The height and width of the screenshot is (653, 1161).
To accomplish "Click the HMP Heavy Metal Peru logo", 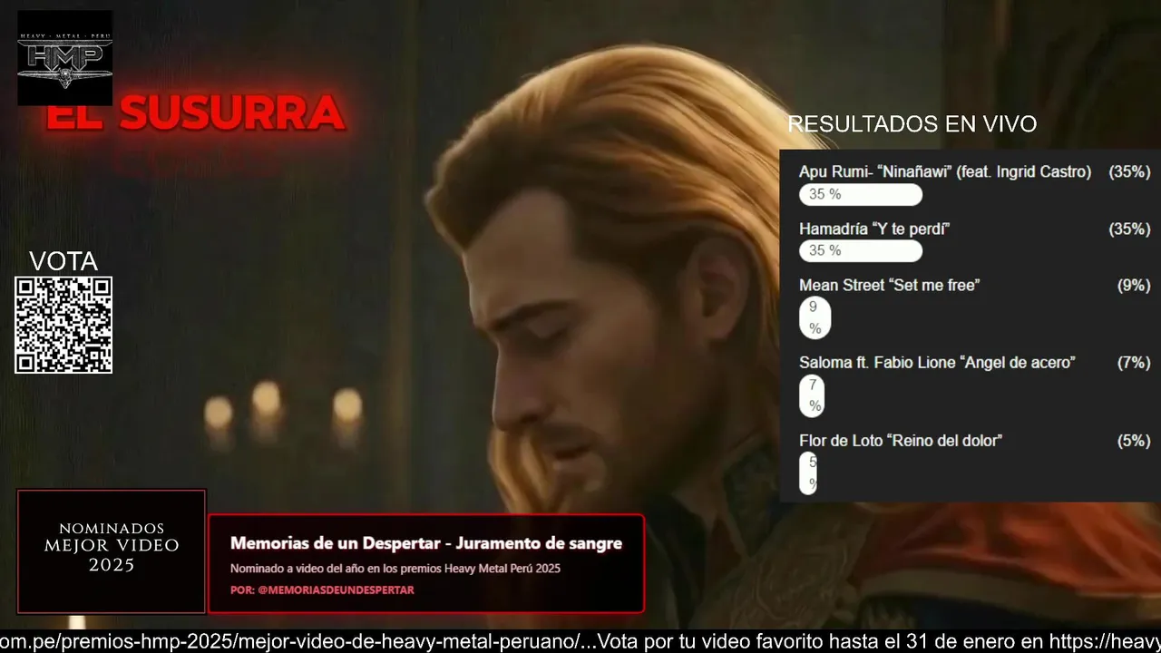I will [64, 58].
